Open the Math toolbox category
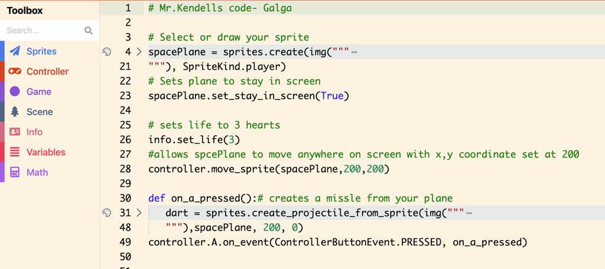The height and width of the screenshot is (269, 605). [37, 172]
